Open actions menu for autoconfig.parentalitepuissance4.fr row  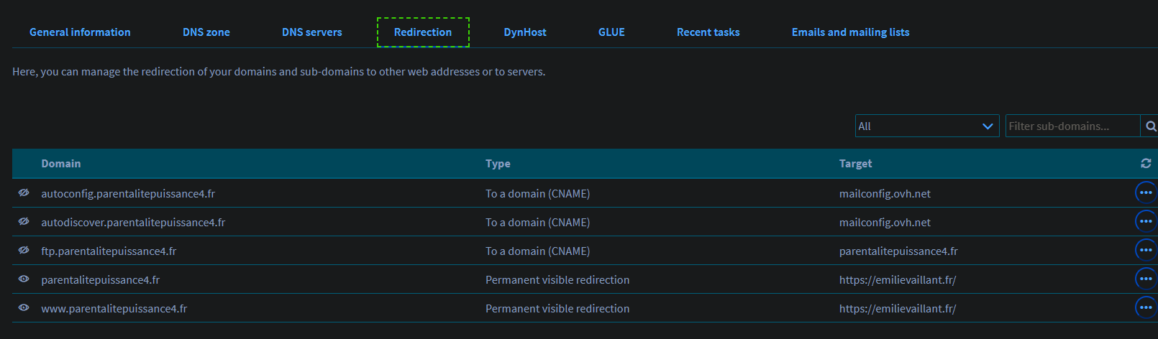click(1145, 193)
